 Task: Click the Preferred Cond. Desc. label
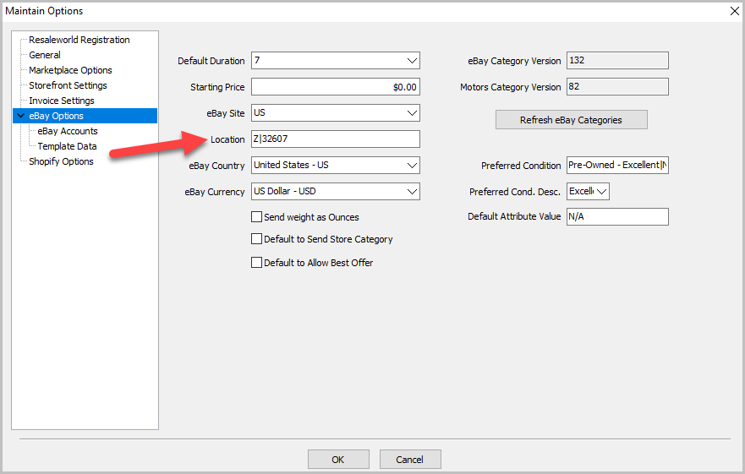click(x=514, y=192)
